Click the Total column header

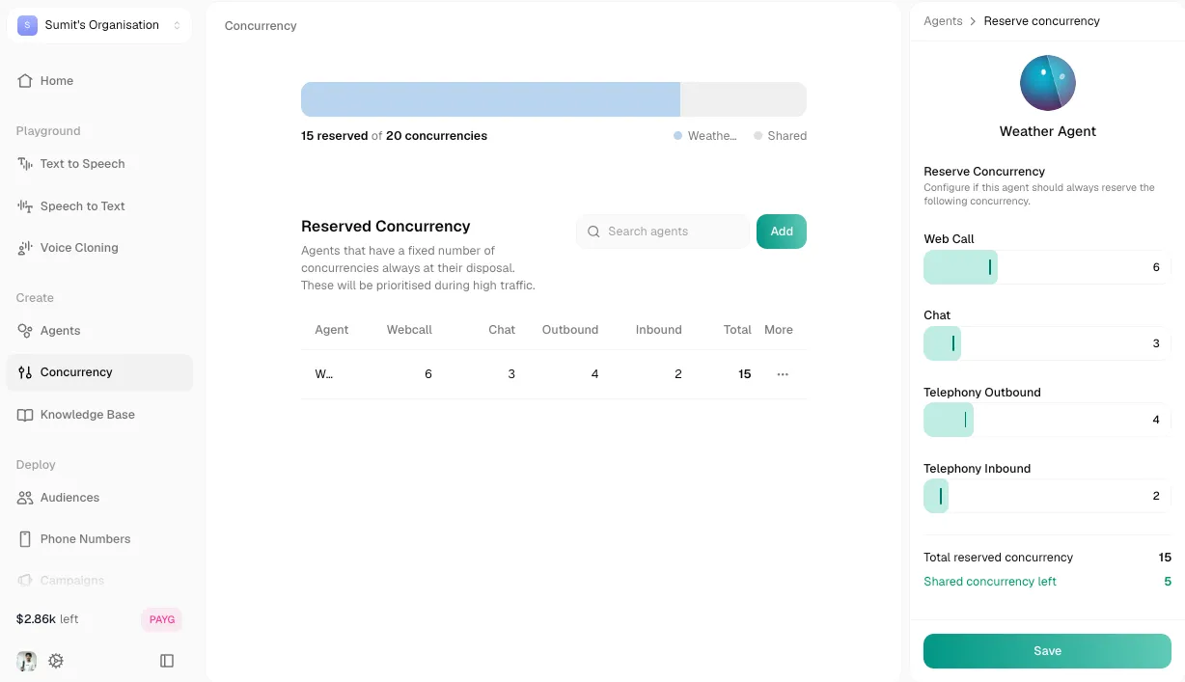(x=737, y=330)
